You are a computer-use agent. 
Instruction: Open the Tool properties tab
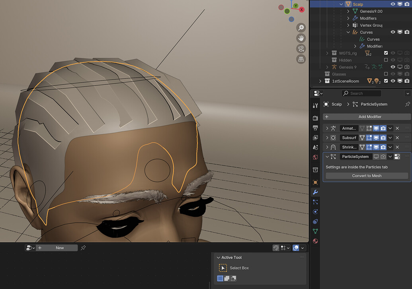pyautogui.click(x=315, y=105)
